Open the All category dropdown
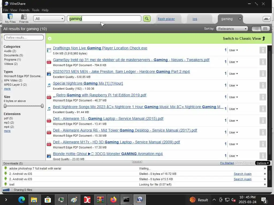 coord(49,19)
